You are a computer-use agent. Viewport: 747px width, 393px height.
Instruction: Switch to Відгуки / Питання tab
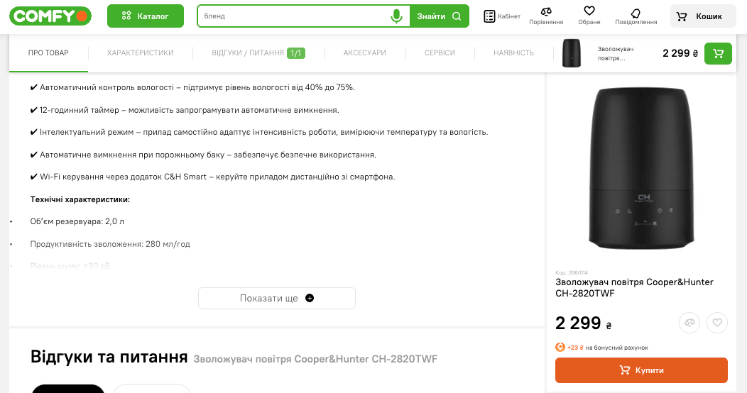[x=258, y=52]
